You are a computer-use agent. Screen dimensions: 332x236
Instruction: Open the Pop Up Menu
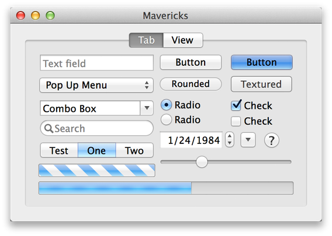tap(96, 85)
